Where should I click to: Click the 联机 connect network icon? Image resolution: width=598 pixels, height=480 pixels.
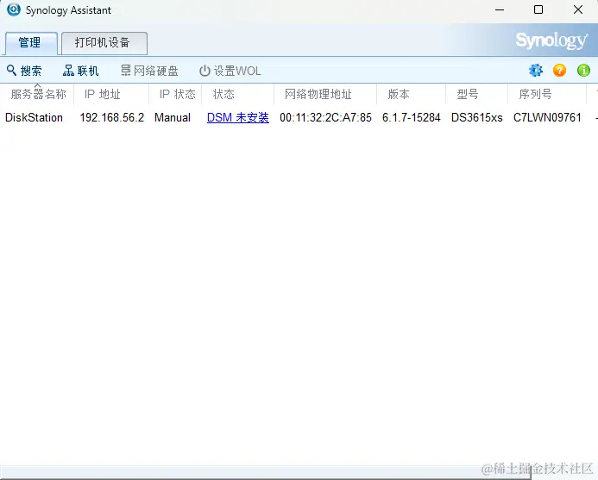68,71
